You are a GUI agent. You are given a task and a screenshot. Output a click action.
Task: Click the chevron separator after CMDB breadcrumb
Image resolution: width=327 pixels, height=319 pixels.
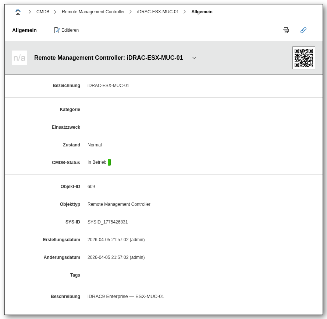[x=56, y=11]
